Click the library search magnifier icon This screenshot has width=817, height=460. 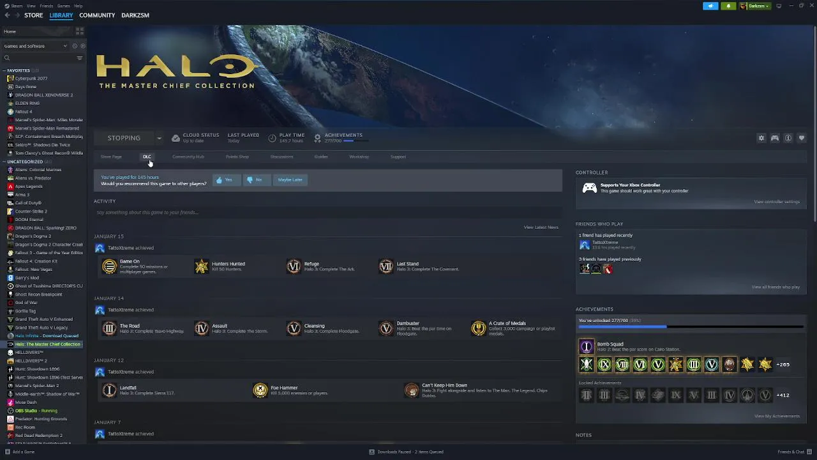pyautogui.click(x=7, y=58)
